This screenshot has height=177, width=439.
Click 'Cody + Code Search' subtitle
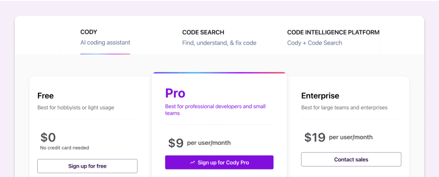point(315,43)
